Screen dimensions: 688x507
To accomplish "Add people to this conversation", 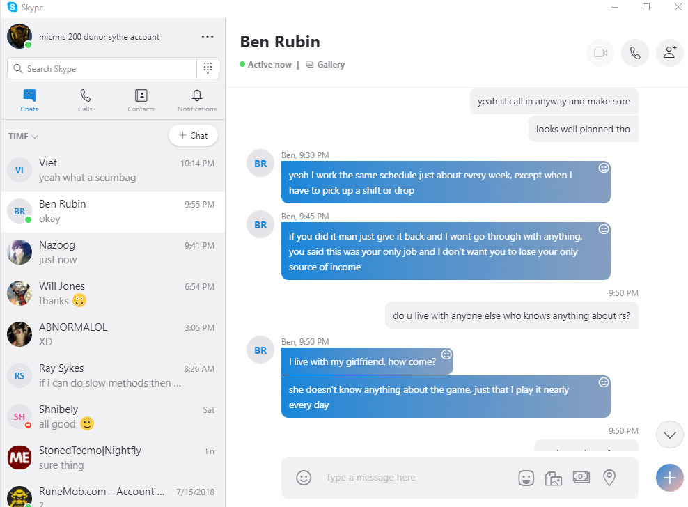I will pos(670,53).
